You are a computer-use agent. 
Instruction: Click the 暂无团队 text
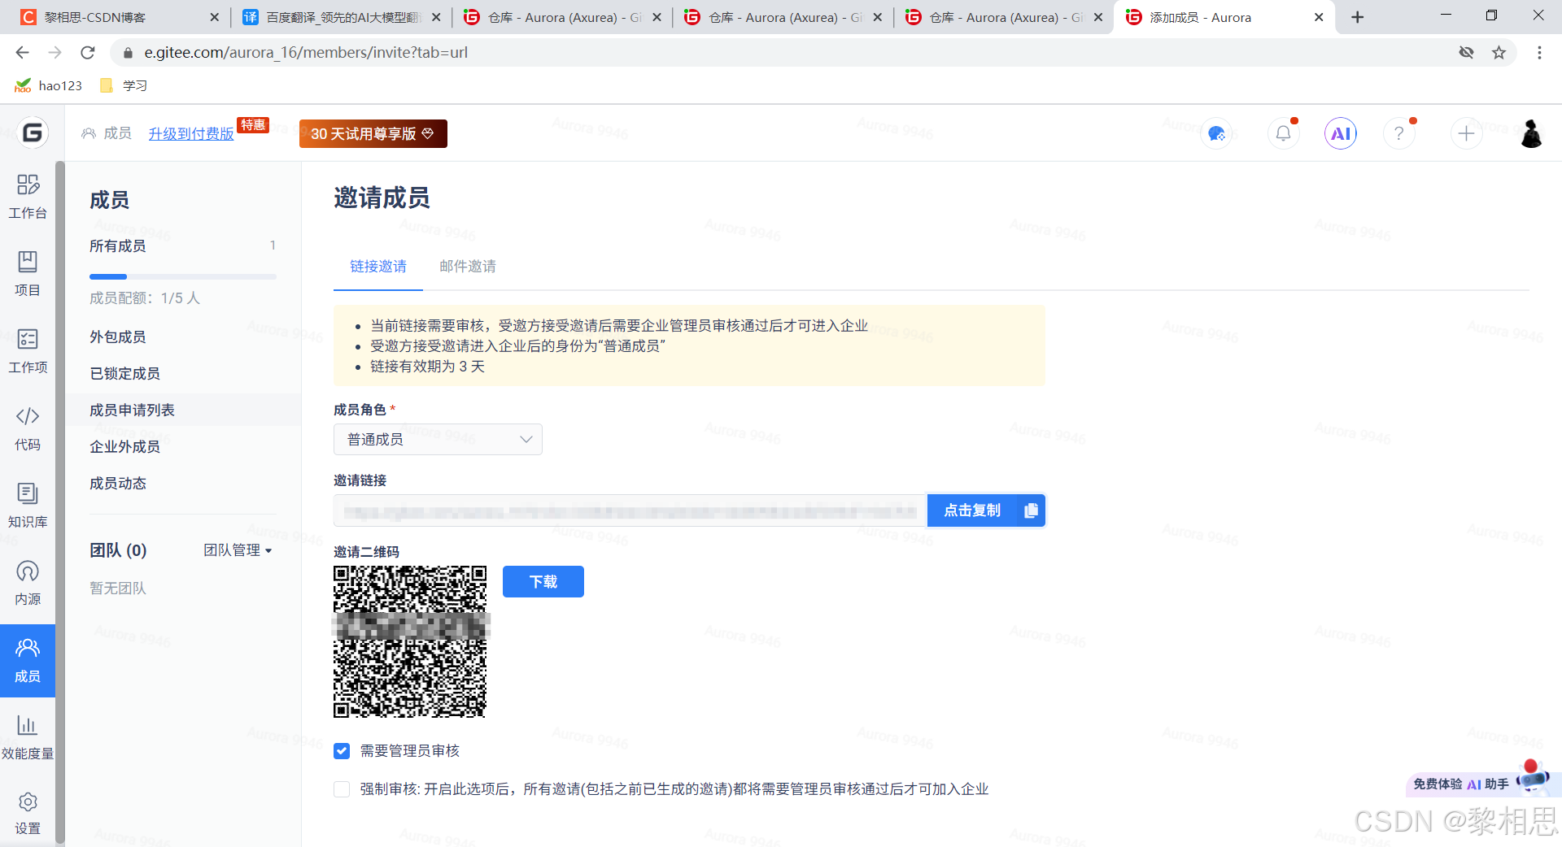click(118, 589)
